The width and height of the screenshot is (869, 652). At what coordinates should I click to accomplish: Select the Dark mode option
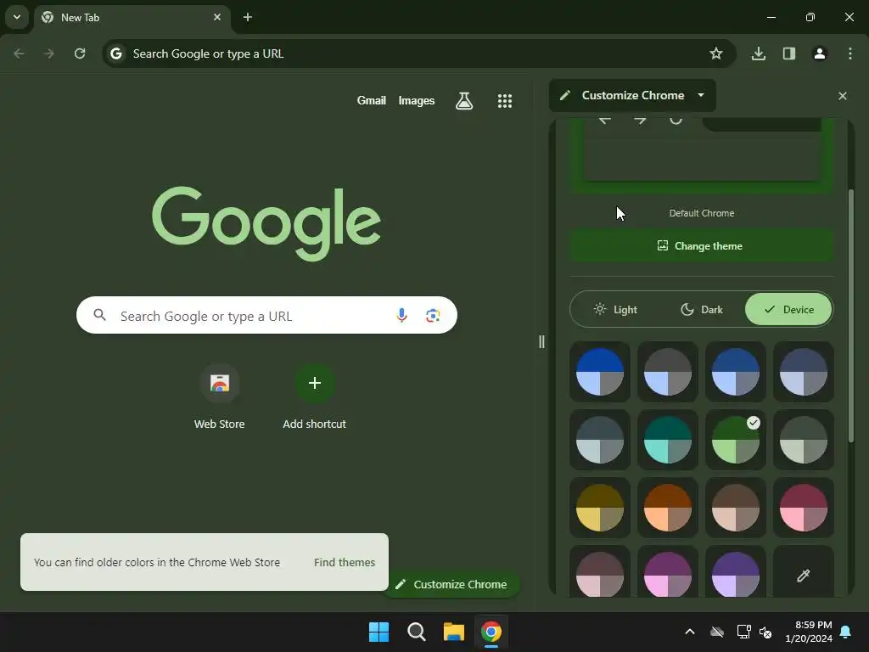pos(702,309)
